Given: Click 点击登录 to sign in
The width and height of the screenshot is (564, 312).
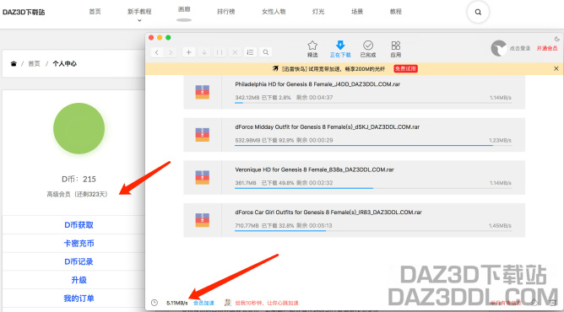Looking at the screenshot, I should pyautogui.click(x=520, y=48).
